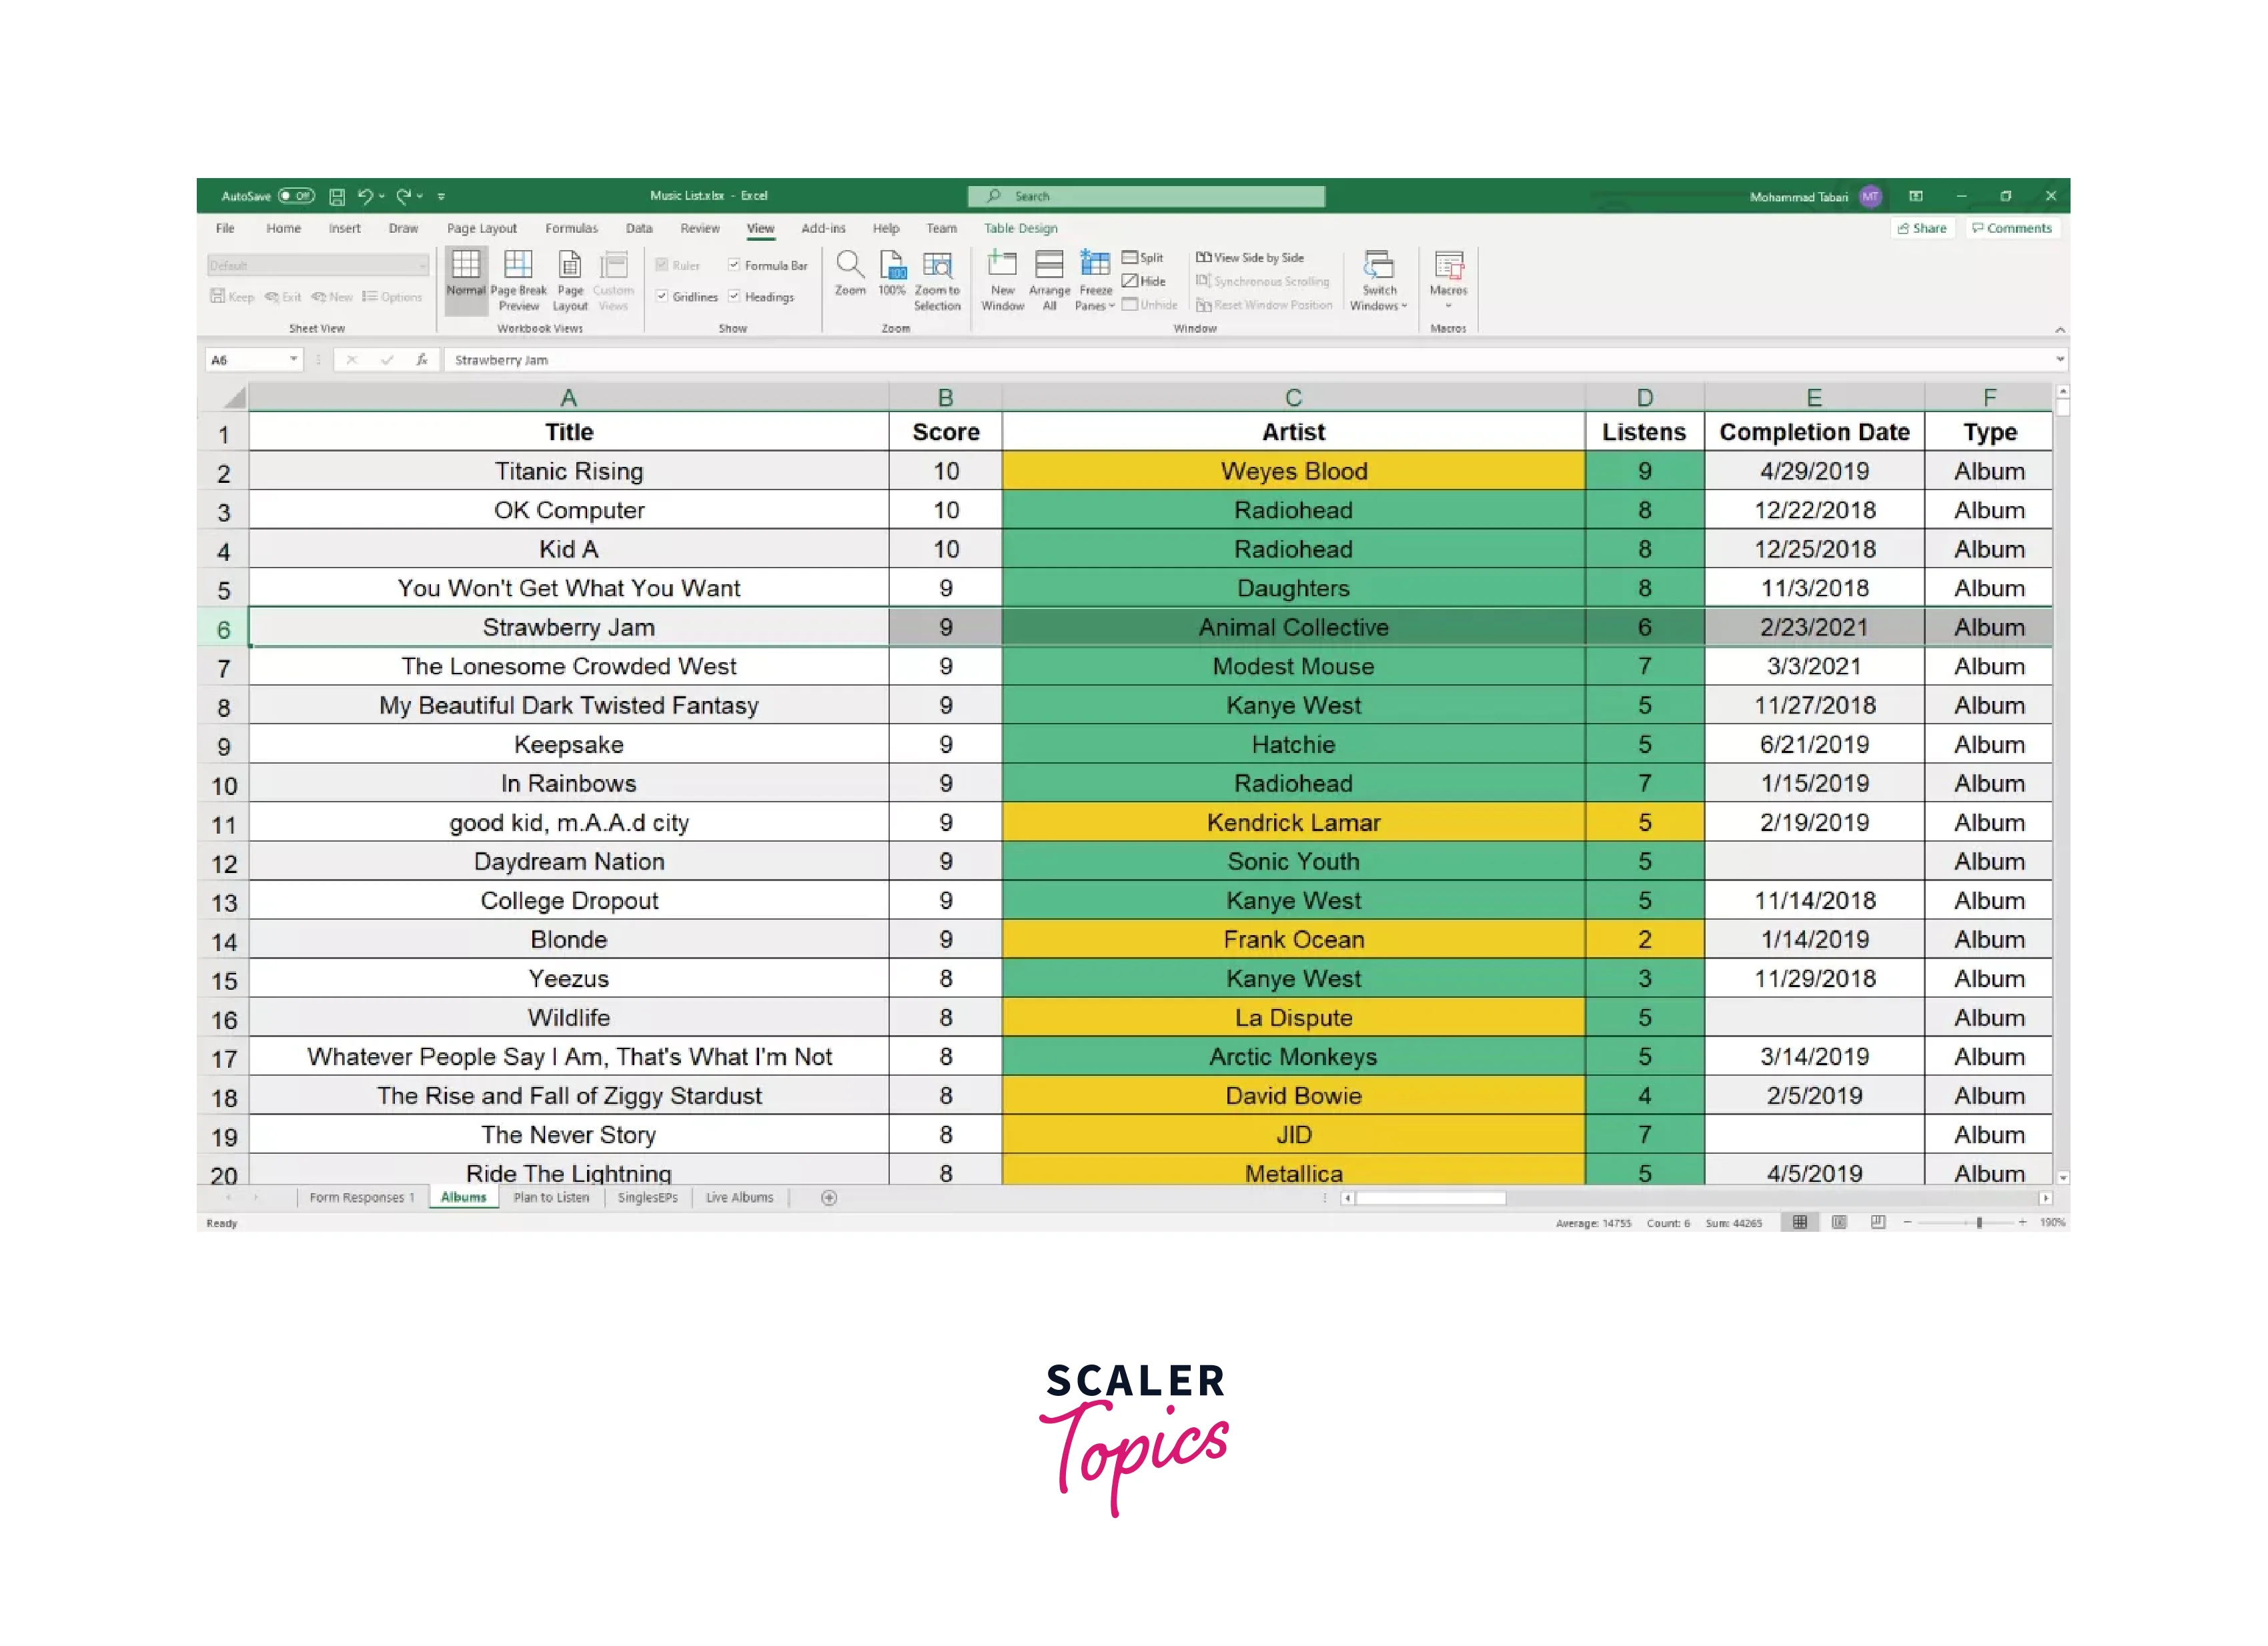The height and width of the screenshot is (1646, 2268).
Task: Uncheck the Formula Bar checkbox
Action: [734, 265]
